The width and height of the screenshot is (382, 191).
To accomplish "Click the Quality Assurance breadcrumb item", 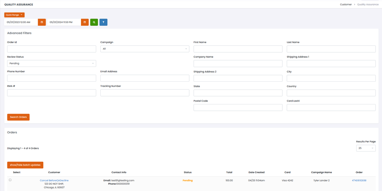I will click(x=368, y=4).
